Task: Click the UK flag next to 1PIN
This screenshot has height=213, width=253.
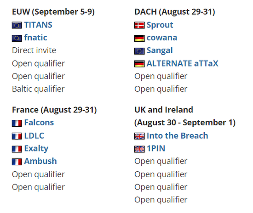Action: pyautogui.click(x=139, y=149)
